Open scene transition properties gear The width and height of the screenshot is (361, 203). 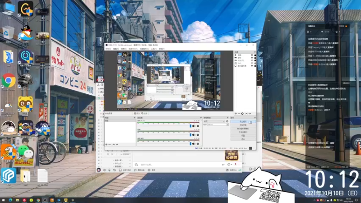click(227, 121)
